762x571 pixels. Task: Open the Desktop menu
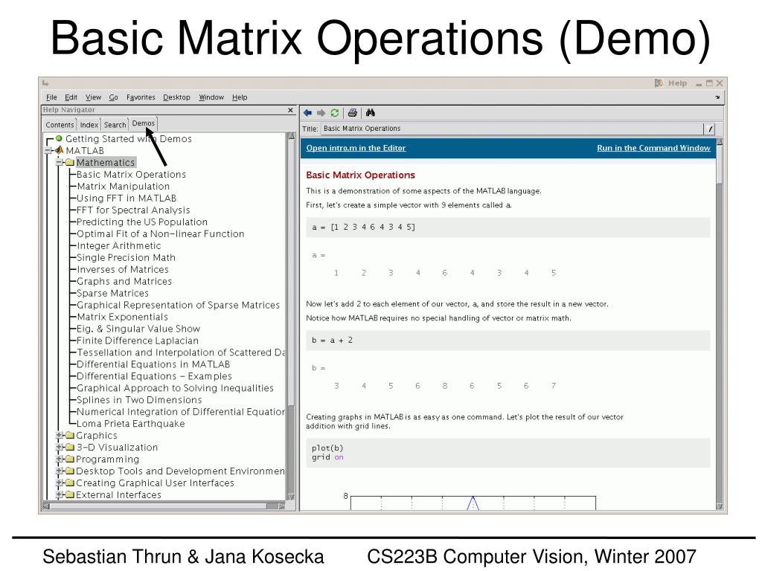(x=176, y=97)
